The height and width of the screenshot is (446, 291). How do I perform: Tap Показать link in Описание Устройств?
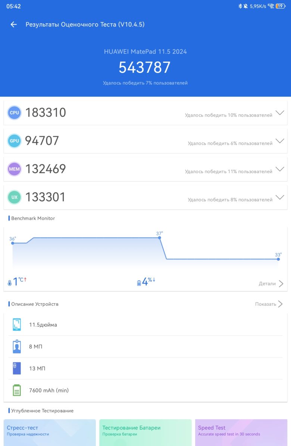coord(266,304)
